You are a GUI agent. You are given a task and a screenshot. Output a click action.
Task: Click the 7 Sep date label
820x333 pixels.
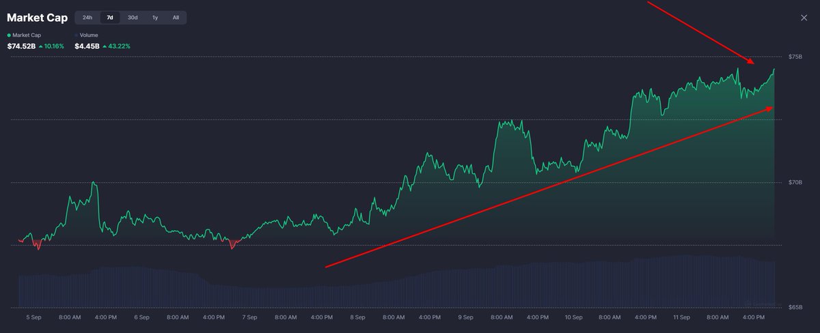[249, 317]
